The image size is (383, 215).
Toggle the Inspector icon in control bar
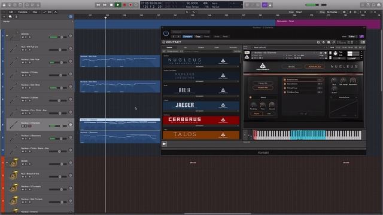click(10, 5)
